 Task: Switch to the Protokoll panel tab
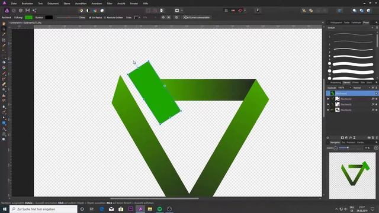click(x=351, y=143)
